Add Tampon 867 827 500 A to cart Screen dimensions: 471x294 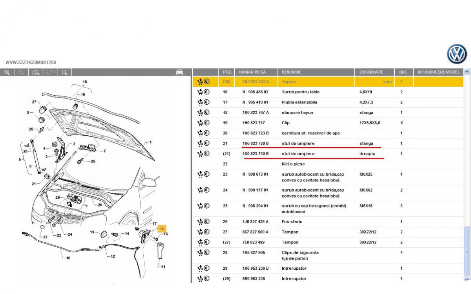pos(200,232)
